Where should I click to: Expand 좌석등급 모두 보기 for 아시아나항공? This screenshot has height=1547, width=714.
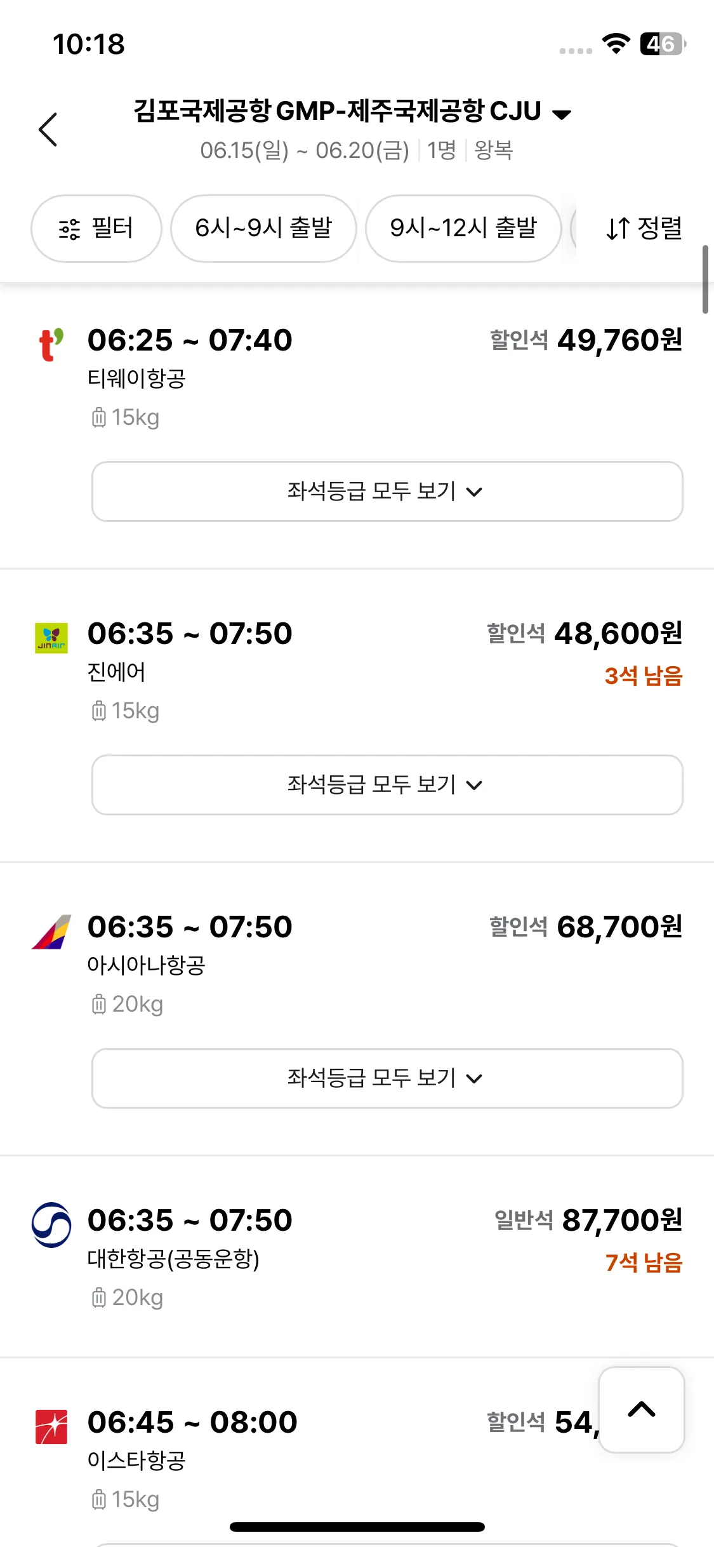[387, 1078]
